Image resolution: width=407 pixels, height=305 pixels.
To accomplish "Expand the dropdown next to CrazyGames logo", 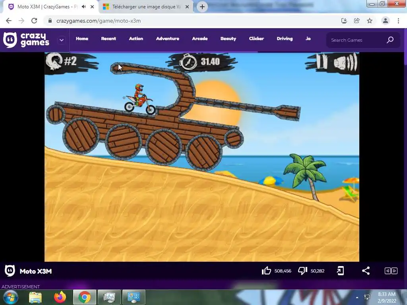I will [x=62, y=40].
